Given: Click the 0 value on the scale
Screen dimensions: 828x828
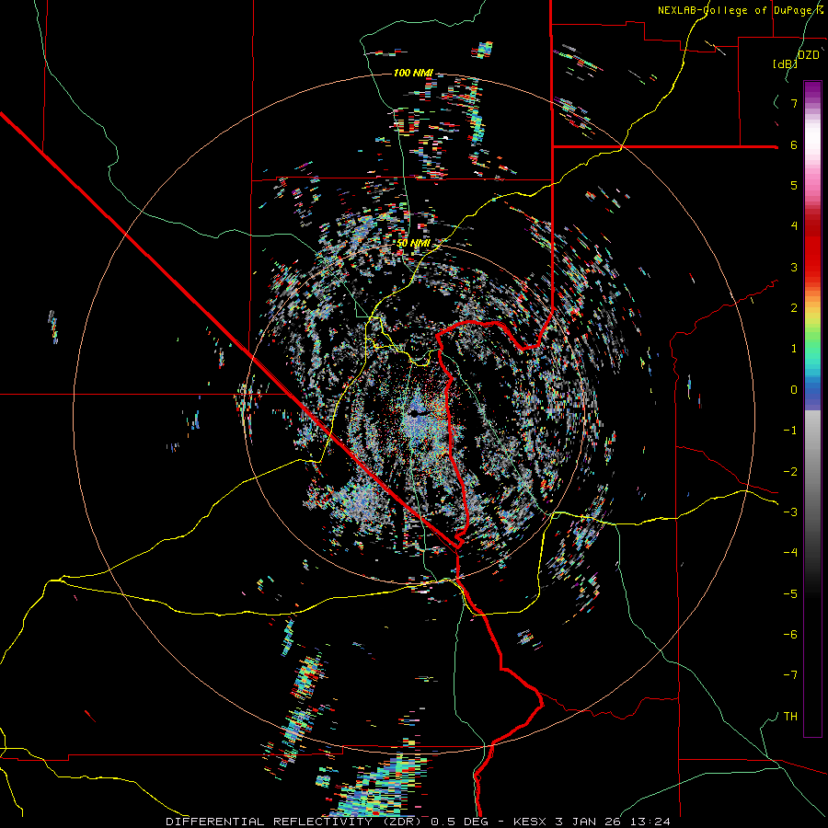Looking at the screenshot, I should pyautogui.click(x=794, y=390).
